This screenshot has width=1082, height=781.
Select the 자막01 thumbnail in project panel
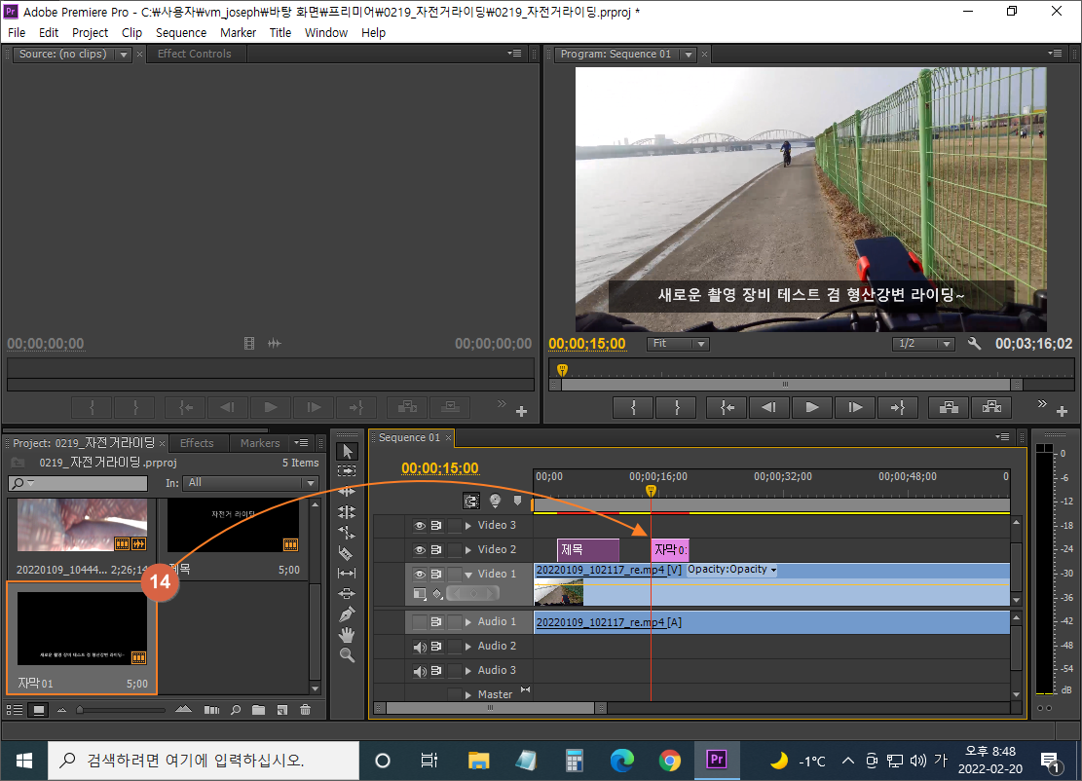point(82,628)
